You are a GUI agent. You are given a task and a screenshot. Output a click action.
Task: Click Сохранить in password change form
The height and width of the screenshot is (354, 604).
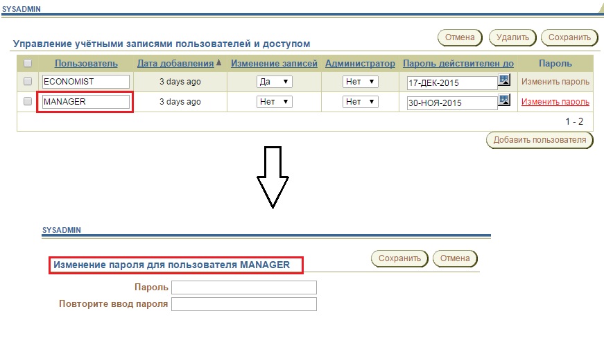[x=399, y=258]
